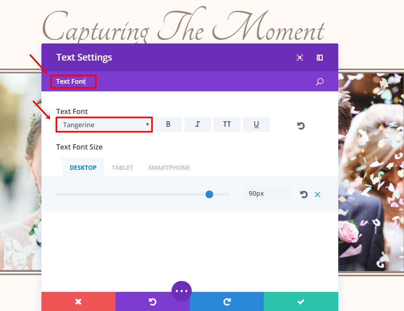Image resolution: width=404 pixels, height=311 pixels.
Task: Discard changes with the red X button
Action: 78,301
